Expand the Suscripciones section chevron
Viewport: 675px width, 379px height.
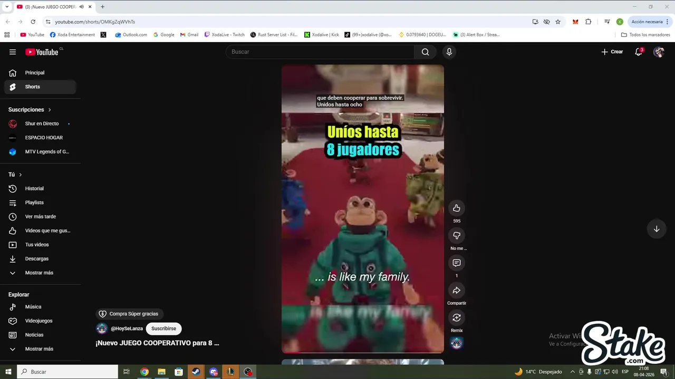coord(50,109)
